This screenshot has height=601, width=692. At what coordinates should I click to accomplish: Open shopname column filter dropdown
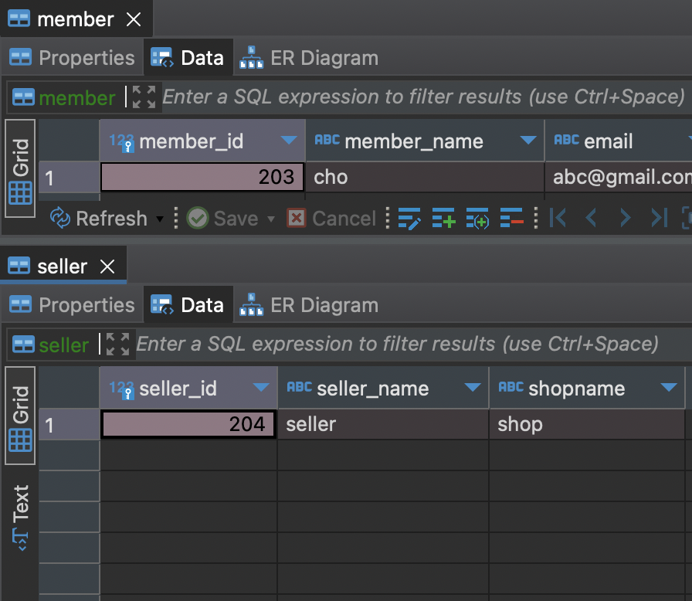(x=669, y=388)
